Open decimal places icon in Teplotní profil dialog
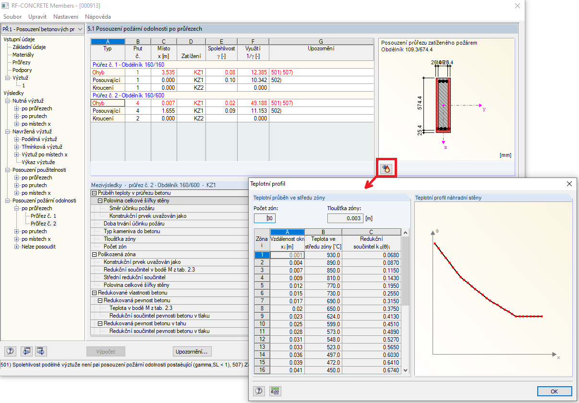This screenshot has height=403, width=579. [x=275, y=391]
